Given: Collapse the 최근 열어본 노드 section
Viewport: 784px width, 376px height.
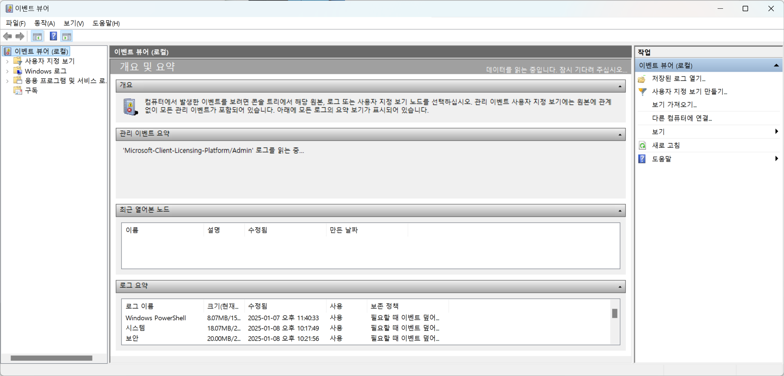Looking at the screenshot, I should point(620,211).
